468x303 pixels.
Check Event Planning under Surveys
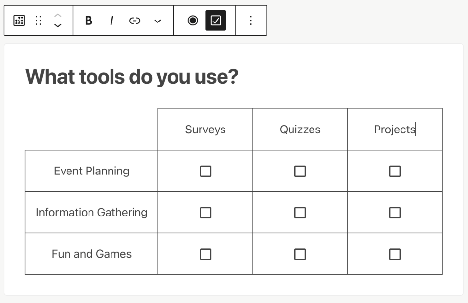click(205, 171)
